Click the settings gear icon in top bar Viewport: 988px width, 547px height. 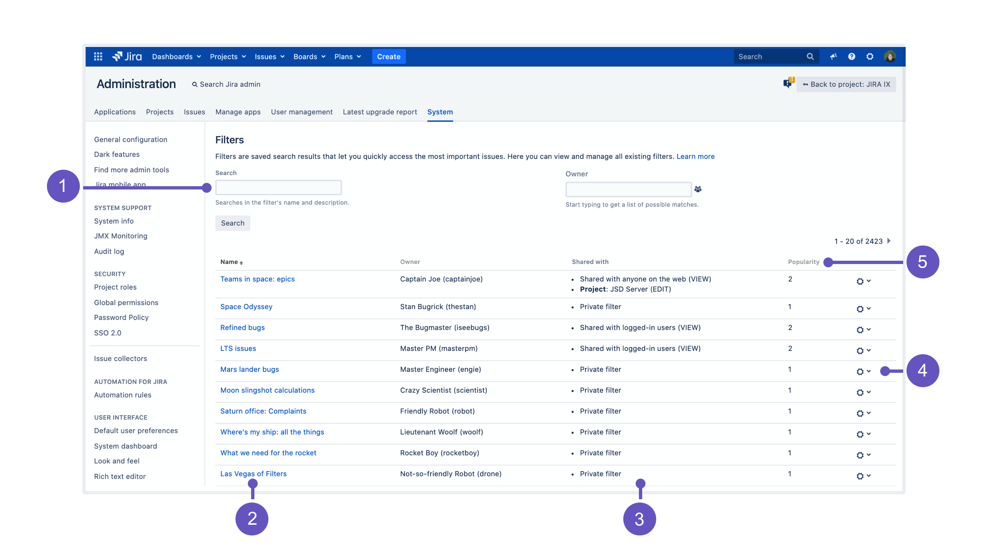pos(869,56)
